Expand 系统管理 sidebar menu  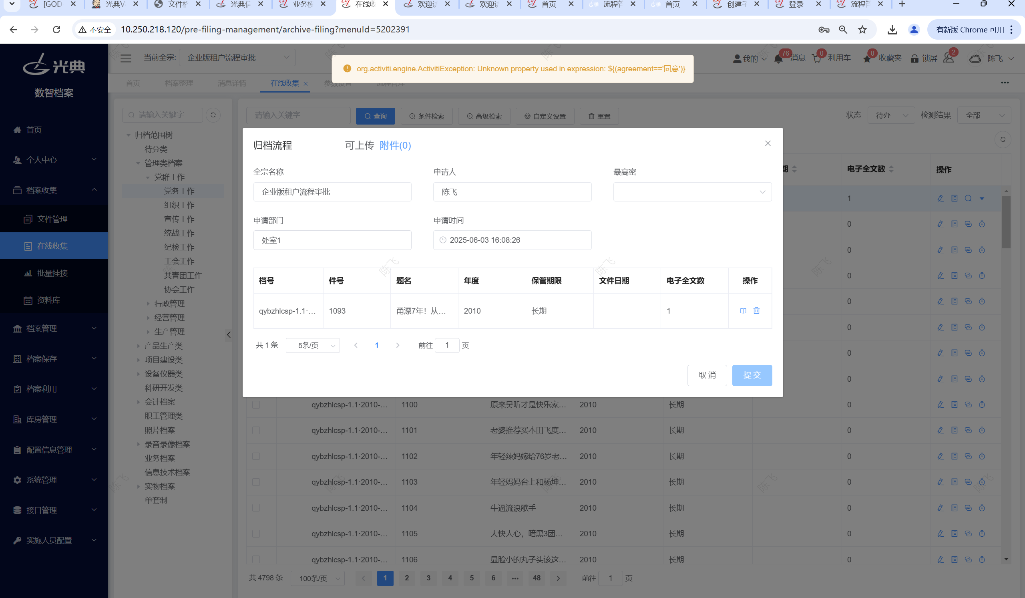[x=54, y=479]
